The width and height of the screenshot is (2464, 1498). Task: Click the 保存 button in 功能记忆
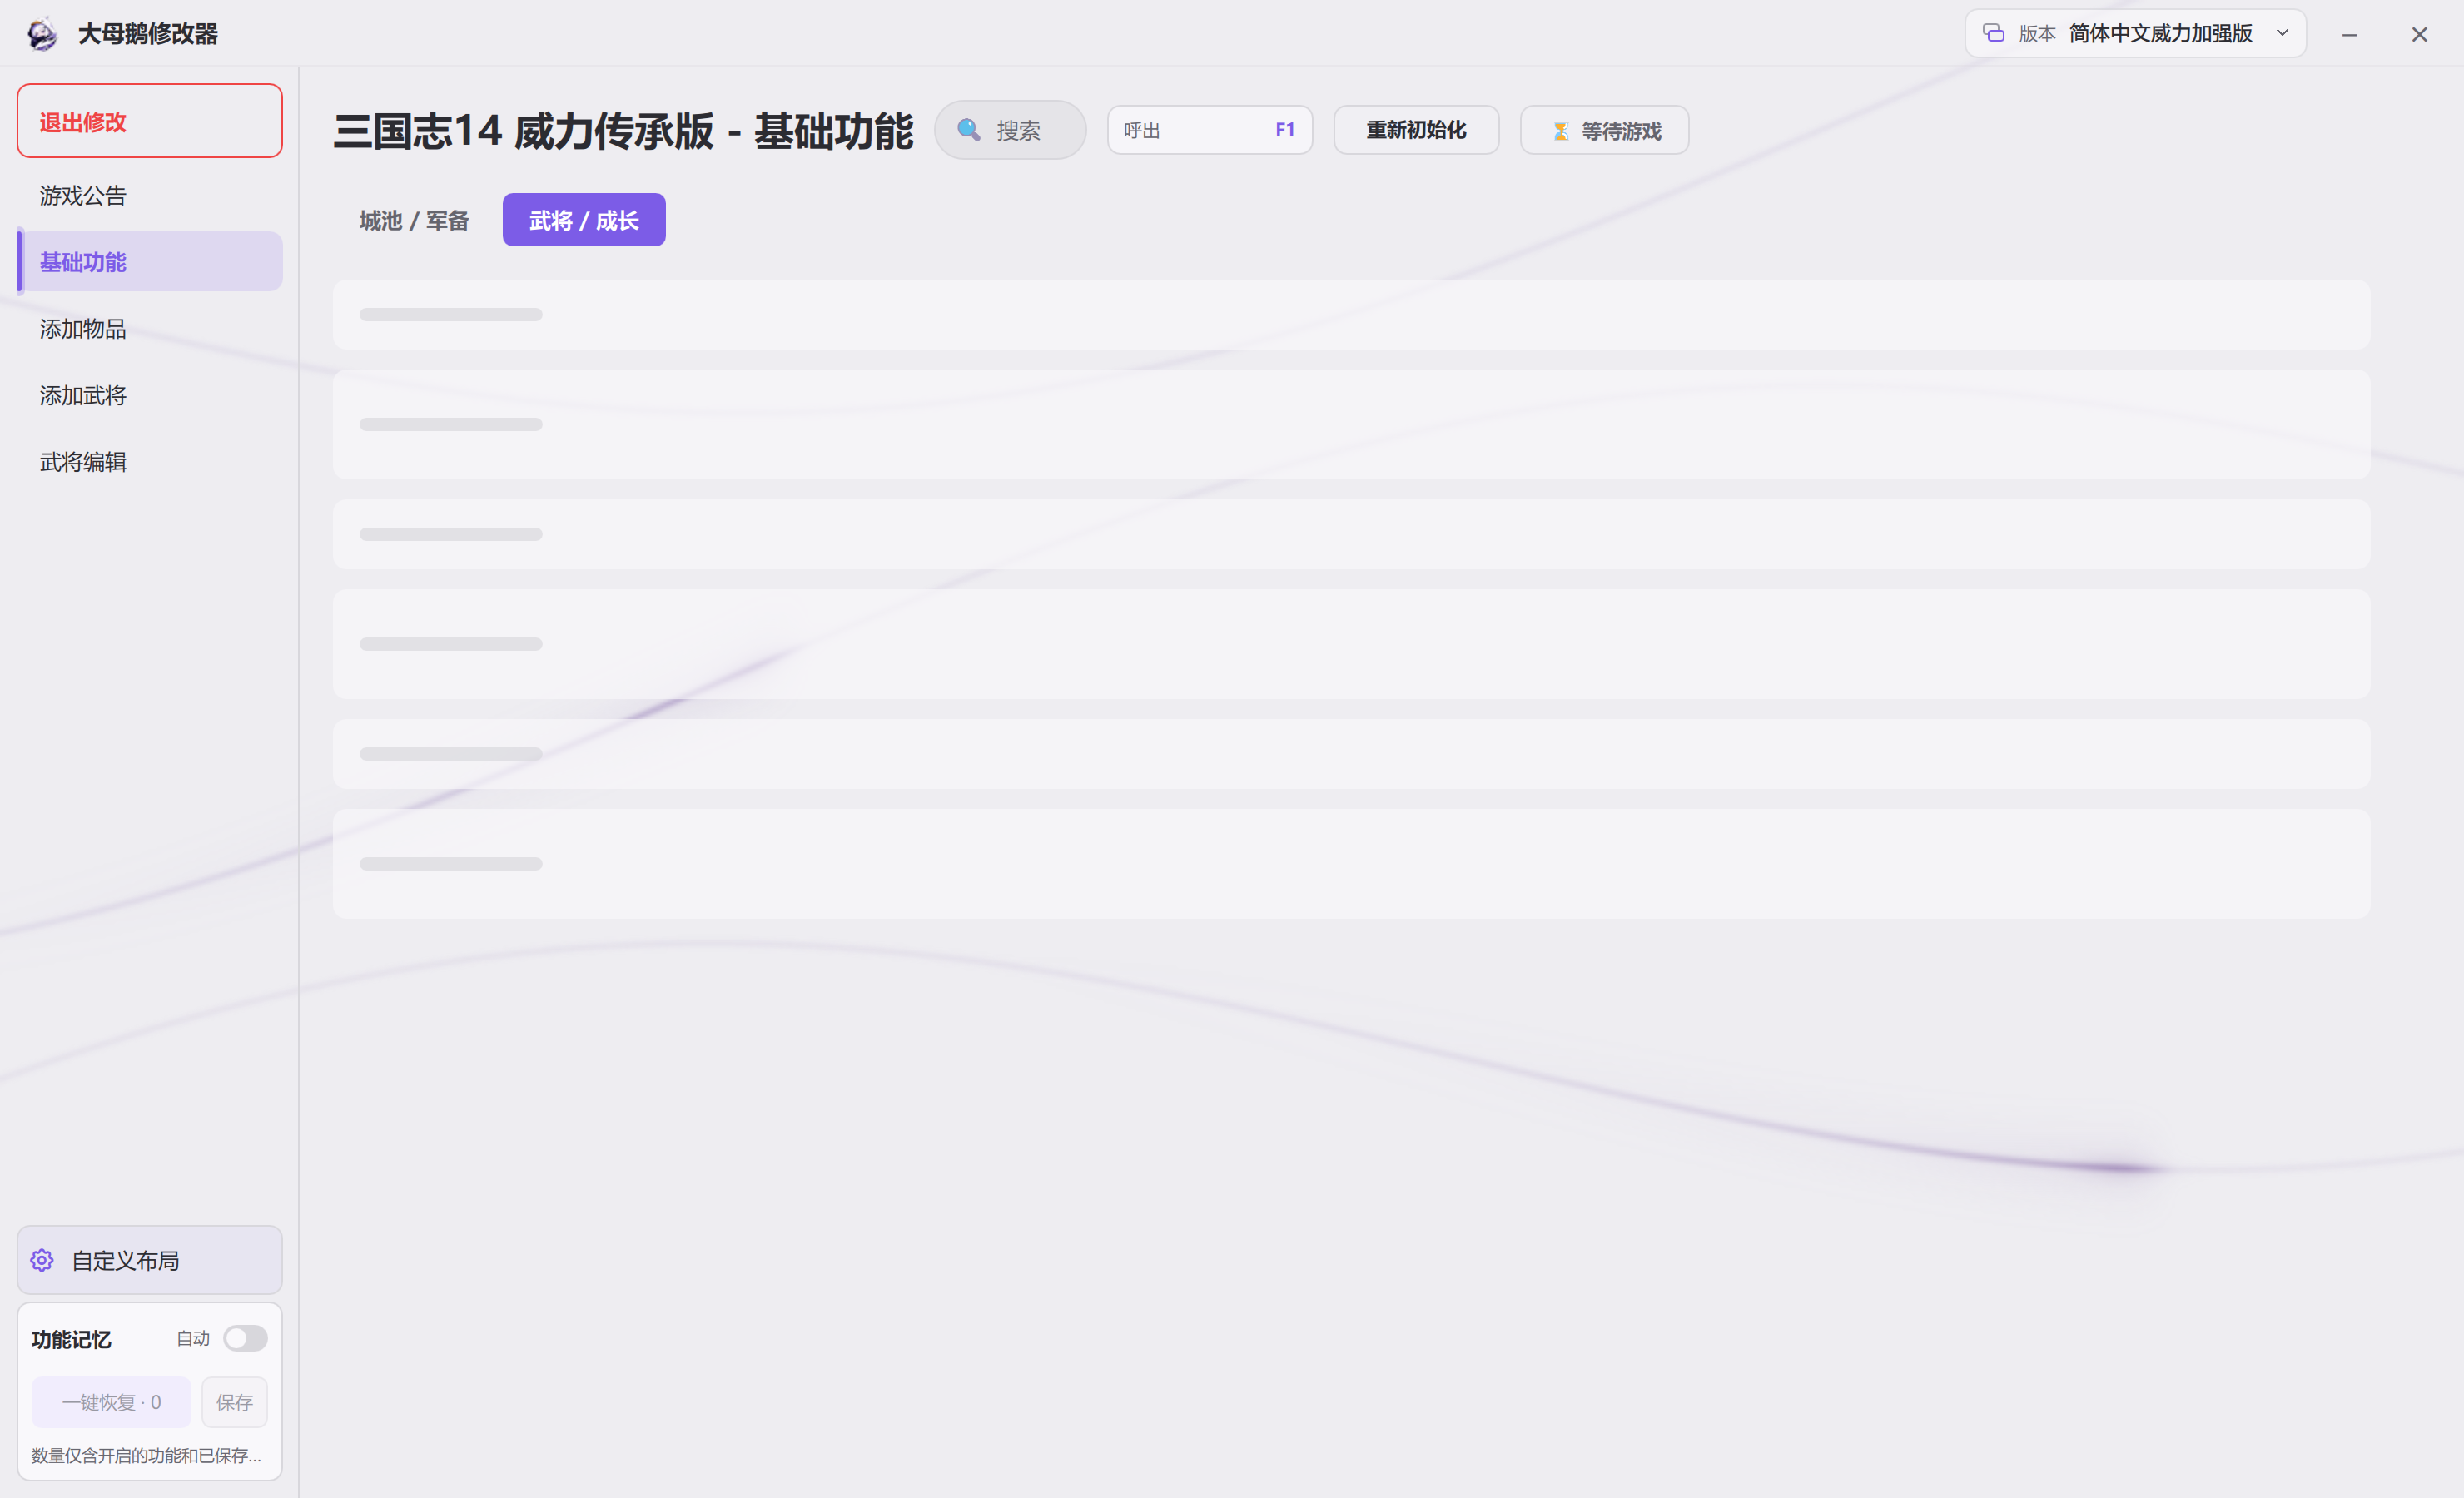pos(235,1402)
